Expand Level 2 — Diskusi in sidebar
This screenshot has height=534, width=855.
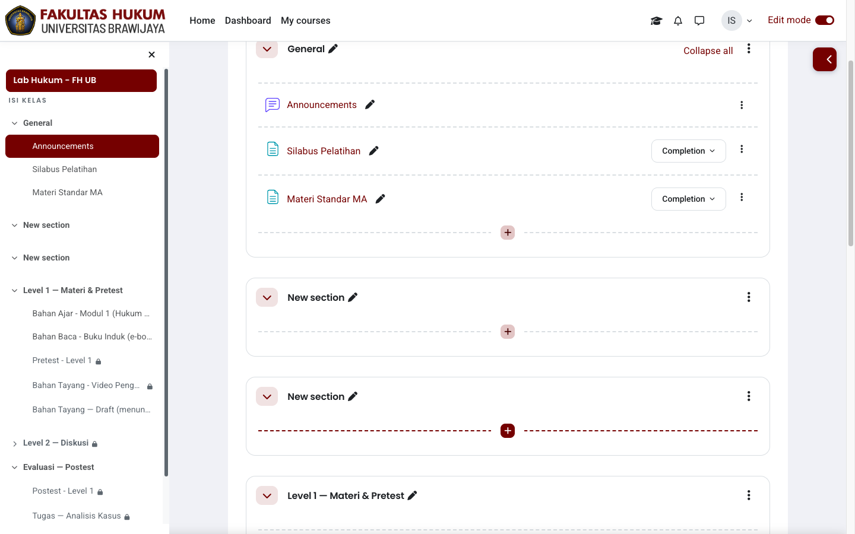pos(15,444)
